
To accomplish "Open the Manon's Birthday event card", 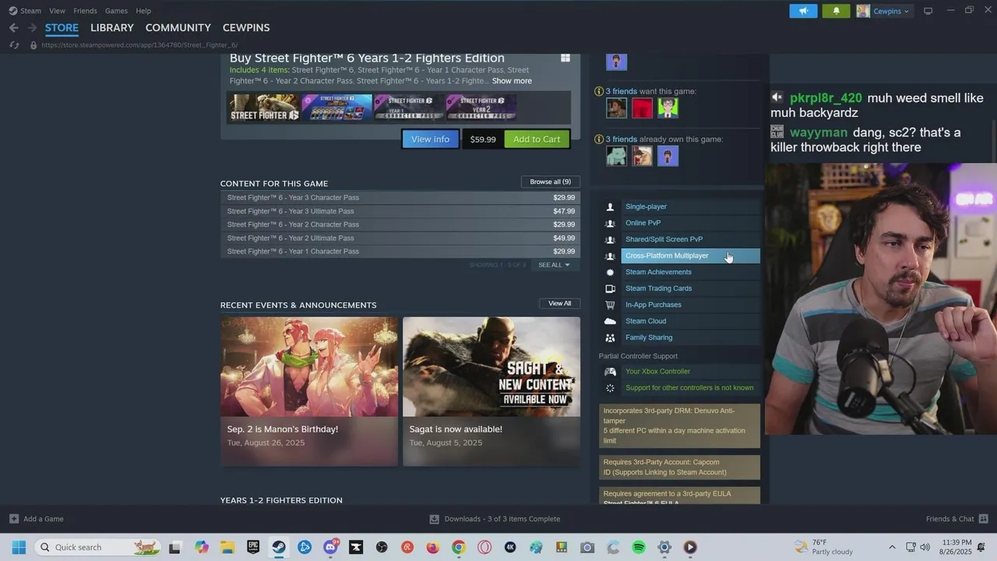I will 309,391.
